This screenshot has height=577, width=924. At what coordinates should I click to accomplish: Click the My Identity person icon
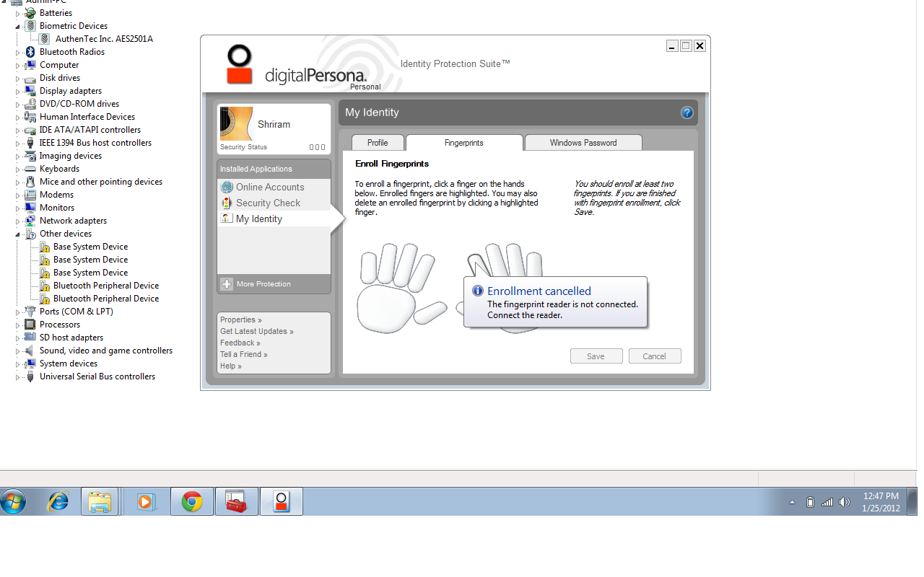[227, 218]
